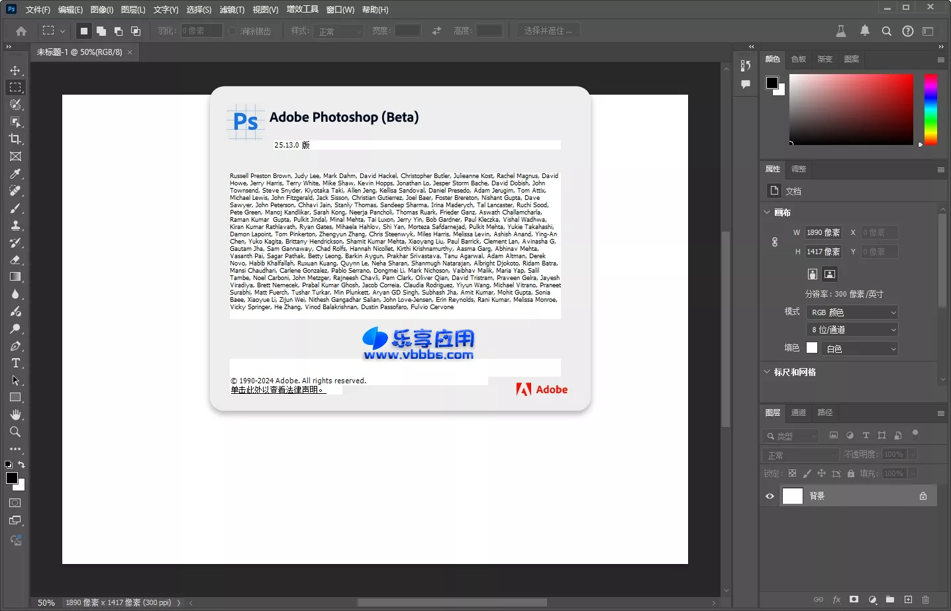The width and height of the screenshot is (951, 611).
Task: Collapse the 标尺和网格 section
Action: pyautogui.click(x=767, y=372)
